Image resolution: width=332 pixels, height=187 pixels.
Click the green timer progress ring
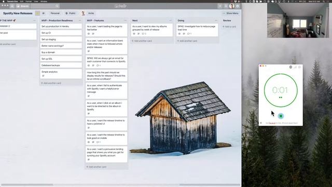(281, 90)
